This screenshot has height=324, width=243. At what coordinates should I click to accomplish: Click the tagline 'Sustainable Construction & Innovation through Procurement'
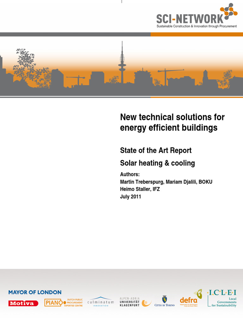click(197, 26)
